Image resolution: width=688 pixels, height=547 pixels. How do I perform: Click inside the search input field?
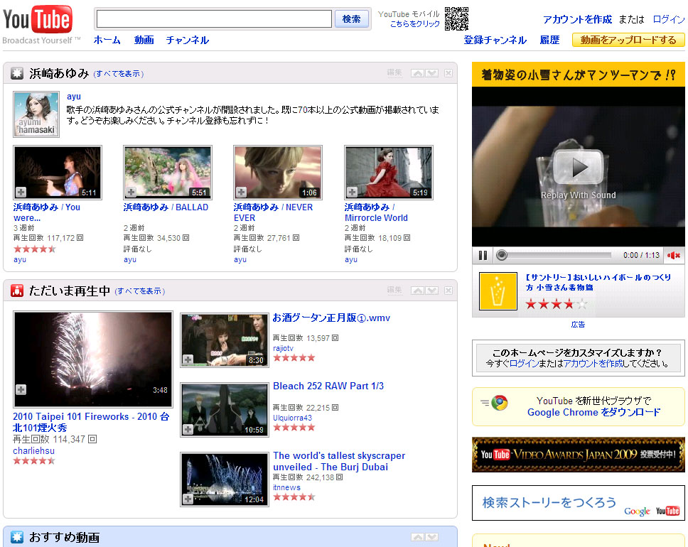(214, 19)
